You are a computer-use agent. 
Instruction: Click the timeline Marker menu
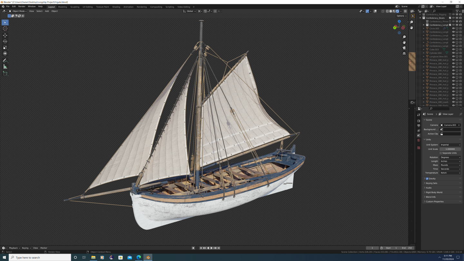pos(44,248)
